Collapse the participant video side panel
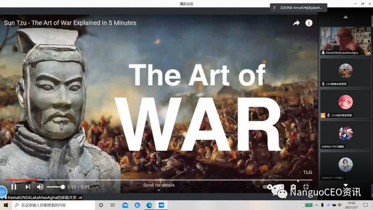The width and height of the screenshot is (373, 210). tap(316, 104)
